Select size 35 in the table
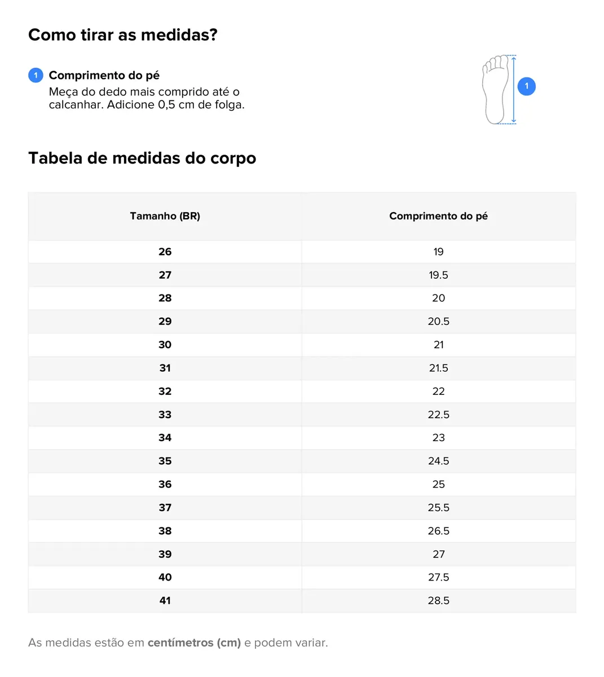Viewport: 604px width, 677px height. pos(165,461)
